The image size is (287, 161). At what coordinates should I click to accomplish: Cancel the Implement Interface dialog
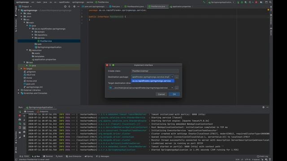tap(161, 94)
